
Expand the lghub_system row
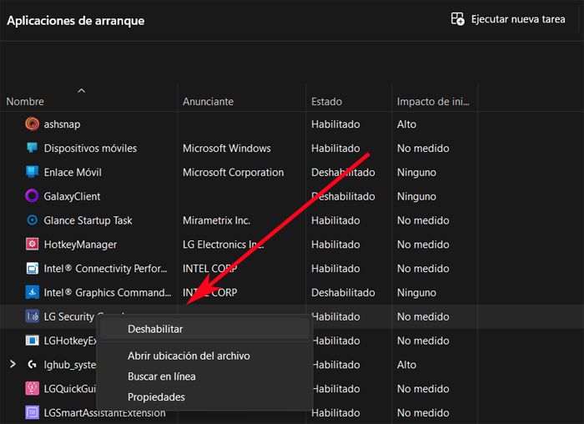[13, 364]
